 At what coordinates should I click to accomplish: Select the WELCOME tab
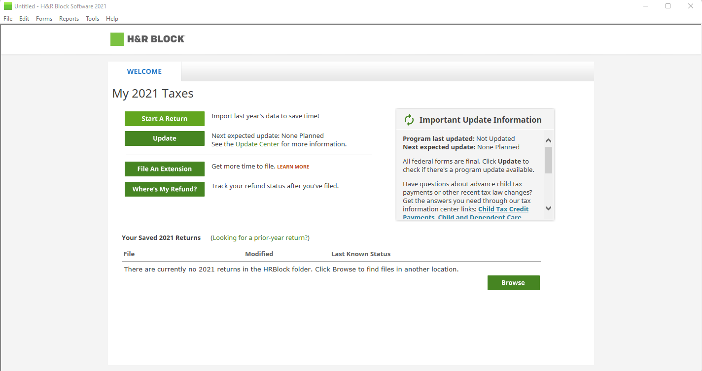144,71
